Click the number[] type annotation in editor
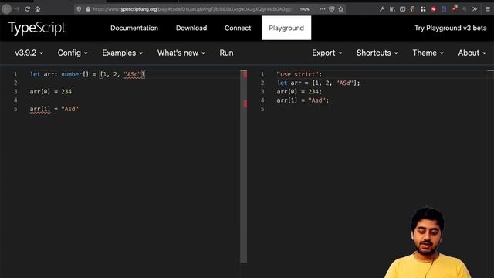Image resolution: width=494 pixels, height=278 pixels. click(75, 74)
